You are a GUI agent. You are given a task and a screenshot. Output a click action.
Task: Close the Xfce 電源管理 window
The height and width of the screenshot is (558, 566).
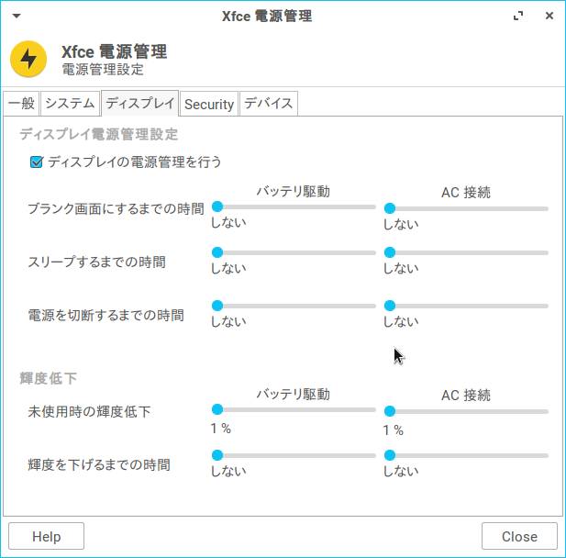[x=549, y=16]
